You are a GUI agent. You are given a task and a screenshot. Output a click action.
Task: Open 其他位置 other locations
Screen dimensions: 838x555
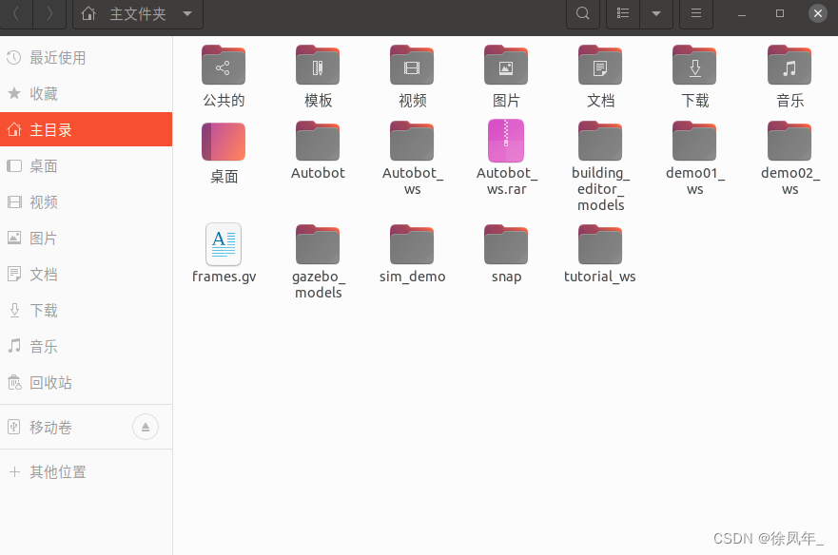(86, 472)
